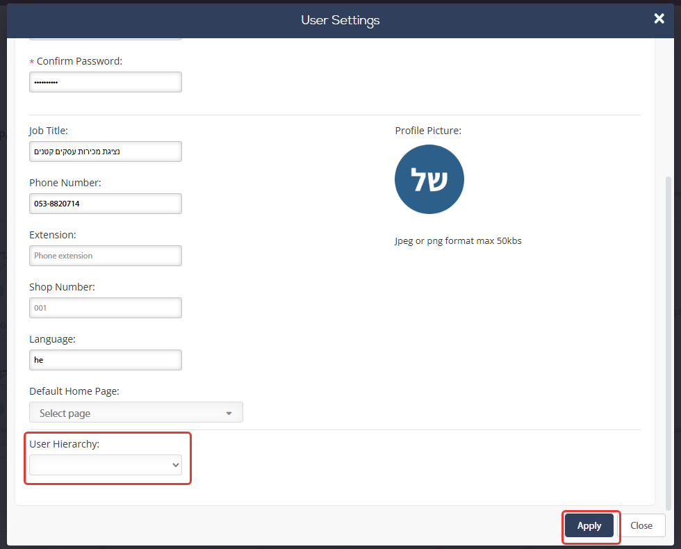Click the 'Default Home Page:' label

(74, 391)
